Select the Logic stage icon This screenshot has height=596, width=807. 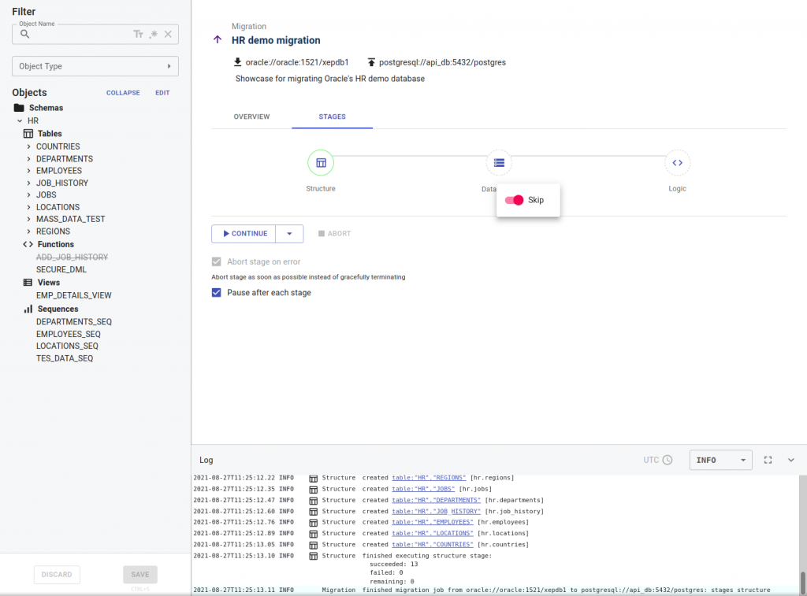click(x=677, y=162)
